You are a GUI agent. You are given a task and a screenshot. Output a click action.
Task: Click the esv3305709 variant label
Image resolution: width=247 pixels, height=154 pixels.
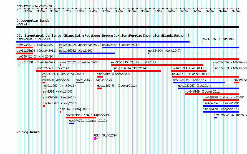[x=230, y=62]
